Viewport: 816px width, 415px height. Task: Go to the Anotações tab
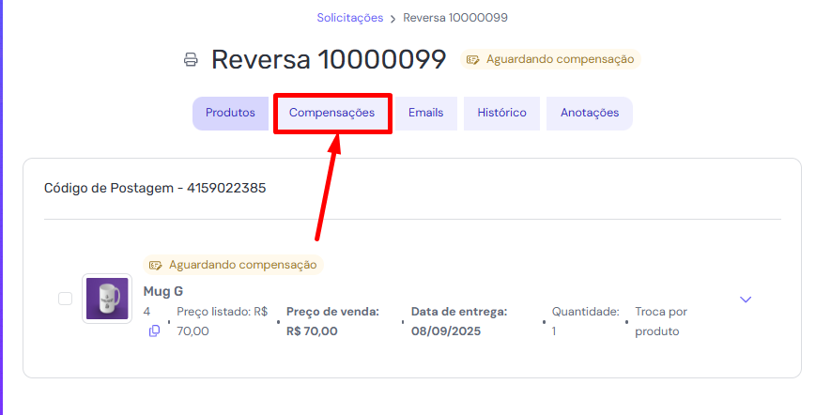[x=590, y=113]
